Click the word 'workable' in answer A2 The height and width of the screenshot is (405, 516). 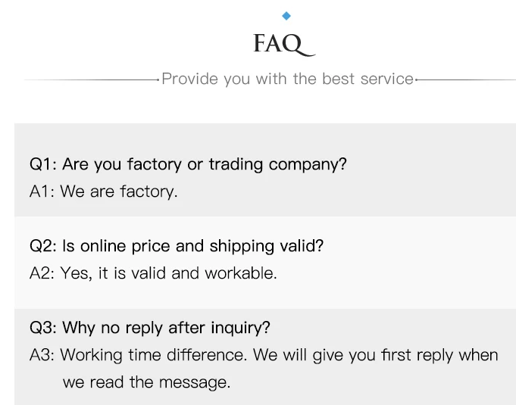pos(239,273)
